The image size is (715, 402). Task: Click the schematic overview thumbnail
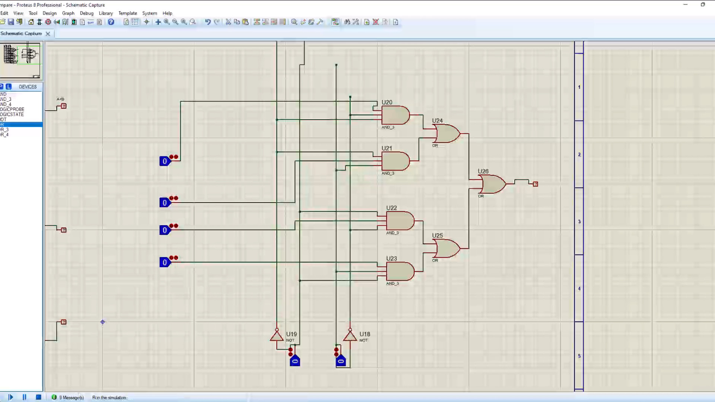click(21, 60)
